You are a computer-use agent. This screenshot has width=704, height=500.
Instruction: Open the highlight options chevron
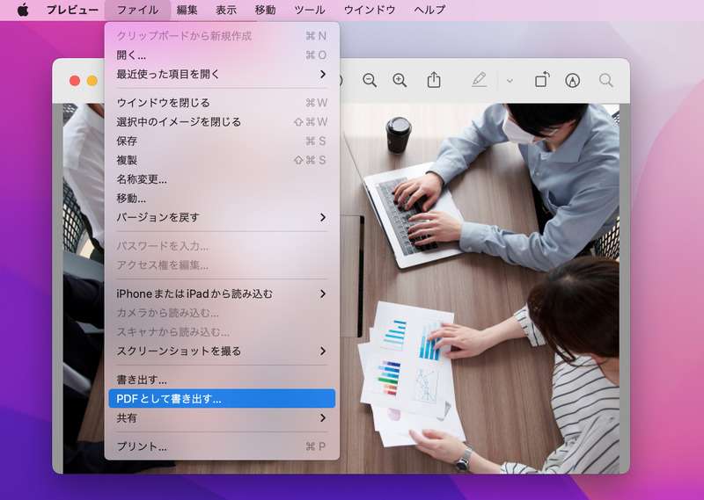[x=510, y=81]
